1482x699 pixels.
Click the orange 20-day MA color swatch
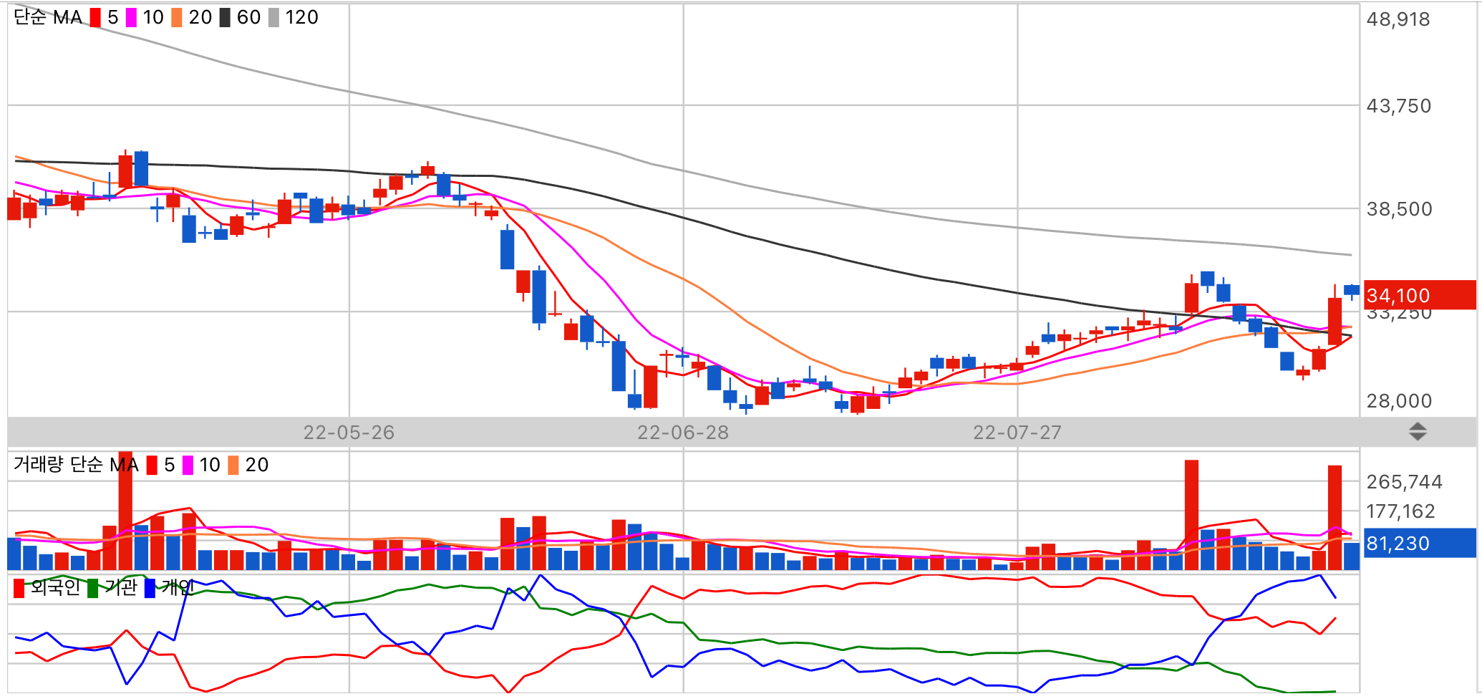[x=177, y=18]
